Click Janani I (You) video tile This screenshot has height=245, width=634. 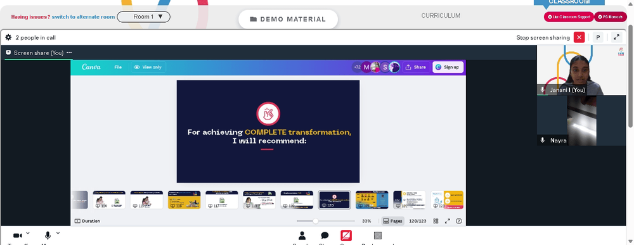tap(581, 70)
